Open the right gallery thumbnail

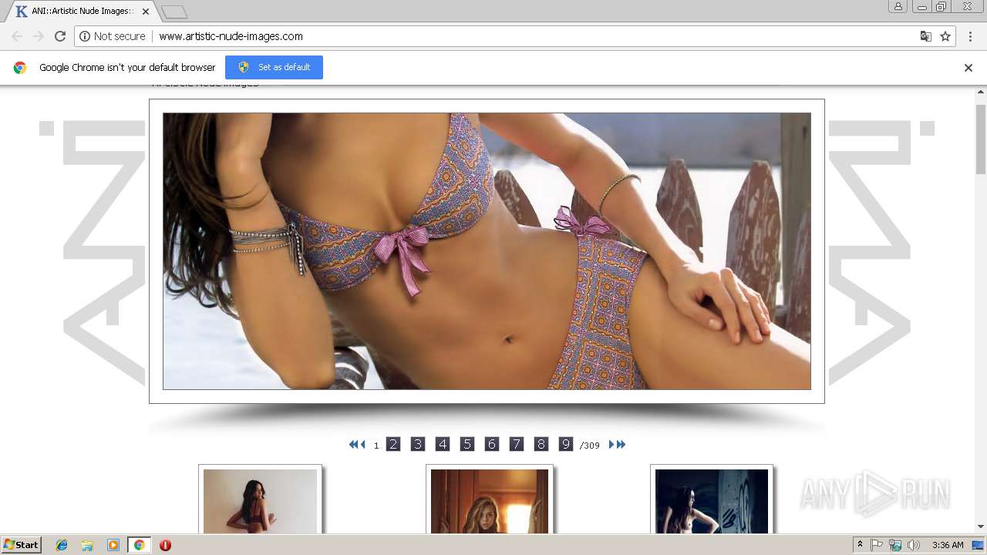(712, 501)
